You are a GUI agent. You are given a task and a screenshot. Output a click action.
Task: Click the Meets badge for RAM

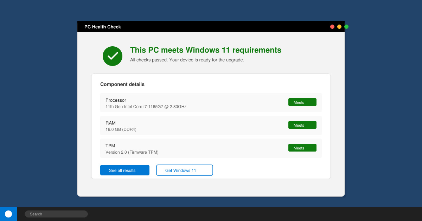click(302, 125)
